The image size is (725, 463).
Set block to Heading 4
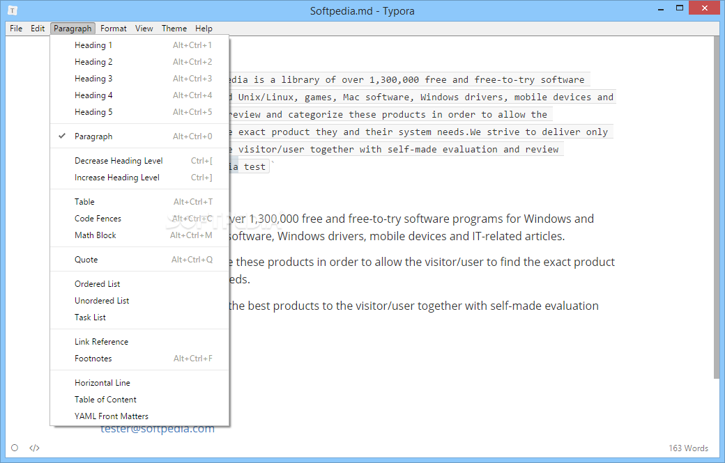pos(139,95)
